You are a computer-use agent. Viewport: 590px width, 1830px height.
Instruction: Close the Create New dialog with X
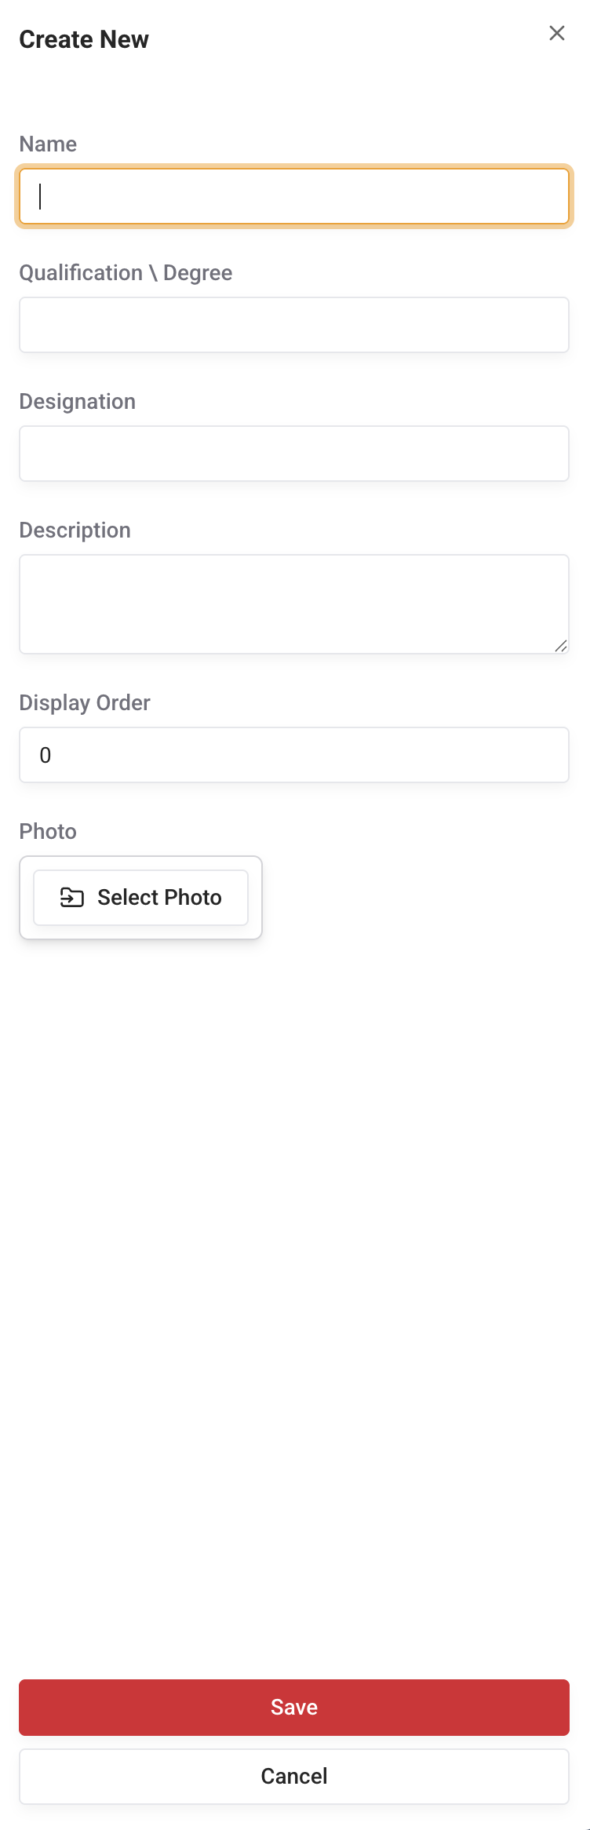(556, 33)
